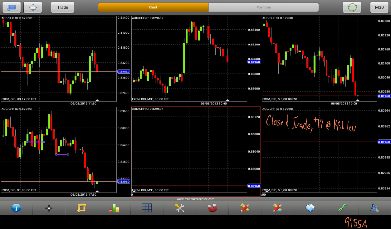Open the wrench and screwdriver settings

(x=180, y=208)
